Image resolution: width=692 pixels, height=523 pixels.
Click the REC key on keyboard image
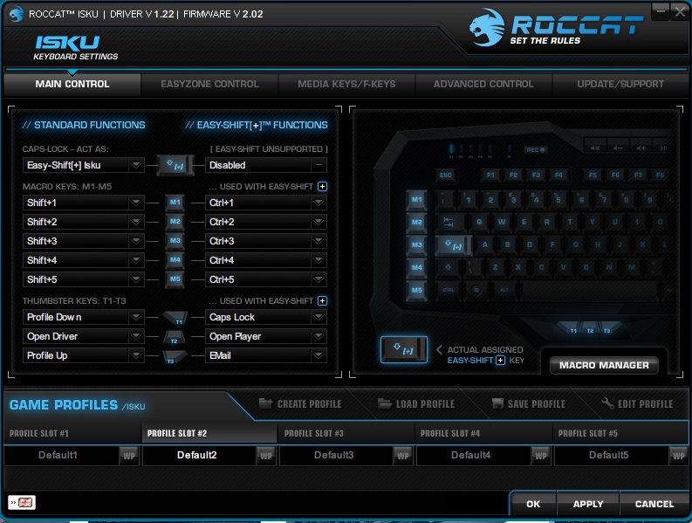point(535,150)
